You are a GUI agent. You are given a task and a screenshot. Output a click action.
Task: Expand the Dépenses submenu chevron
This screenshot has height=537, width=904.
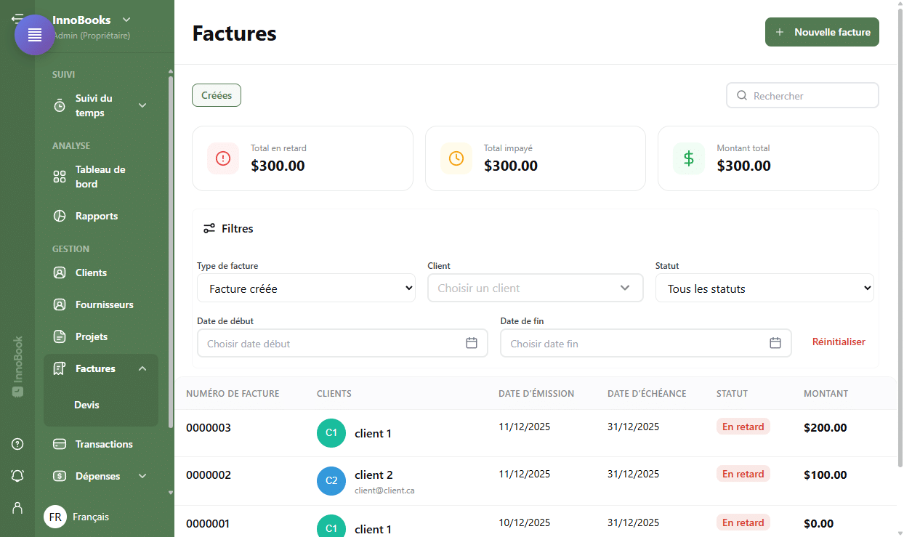(x=142, y=477)
